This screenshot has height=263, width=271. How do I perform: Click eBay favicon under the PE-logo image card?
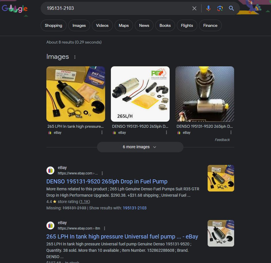pyautogui.click(x=114, y=133)
